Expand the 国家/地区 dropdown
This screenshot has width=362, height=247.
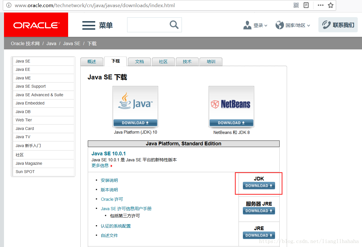298,25
